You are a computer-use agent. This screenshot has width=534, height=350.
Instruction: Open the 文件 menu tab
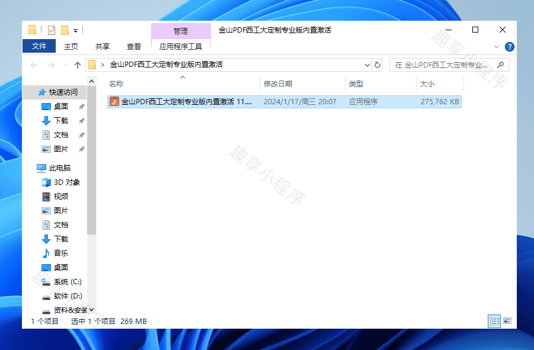pos(39,46)
